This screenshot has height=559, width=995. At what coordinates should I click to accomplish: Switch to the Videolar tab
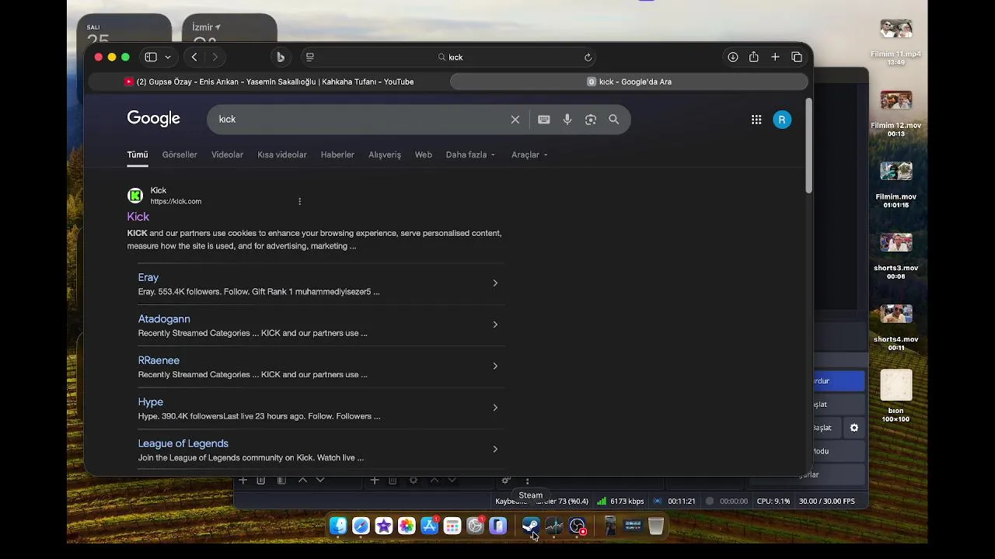pyautogui.click(x=227, y=155)
